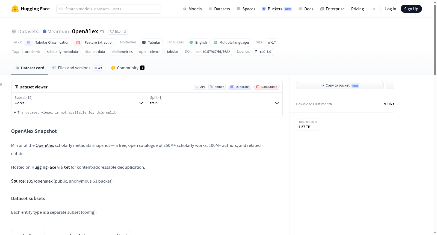Click the OpenAlex Snapshot heading
The height and width of the screenshot is (235, 437).
pyautogui.click(x=34, y=131)
